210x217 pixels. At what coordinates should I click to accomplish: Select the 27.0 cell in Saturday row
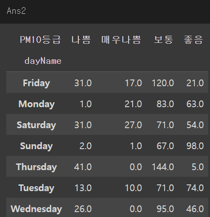pyautogui.click(x=133, y=125)
